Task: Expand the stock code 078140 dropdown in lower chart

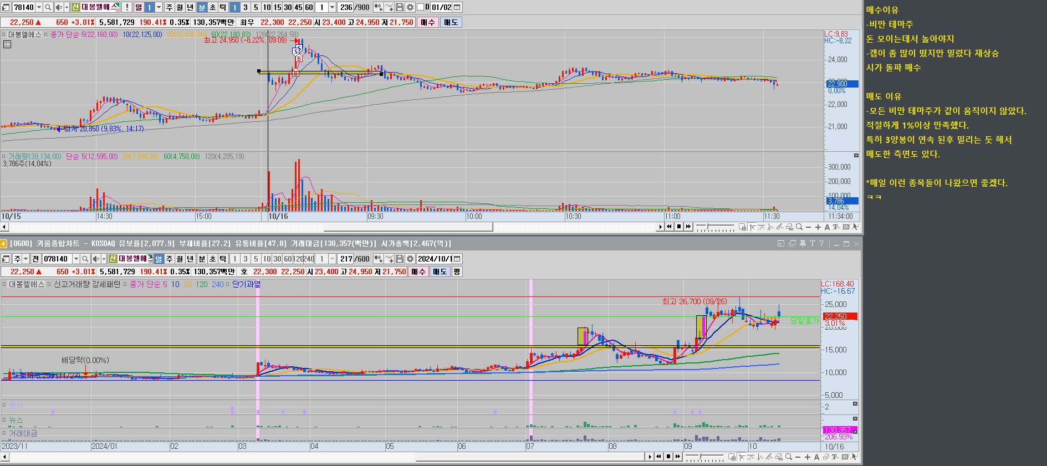Action: pos(75,259)
